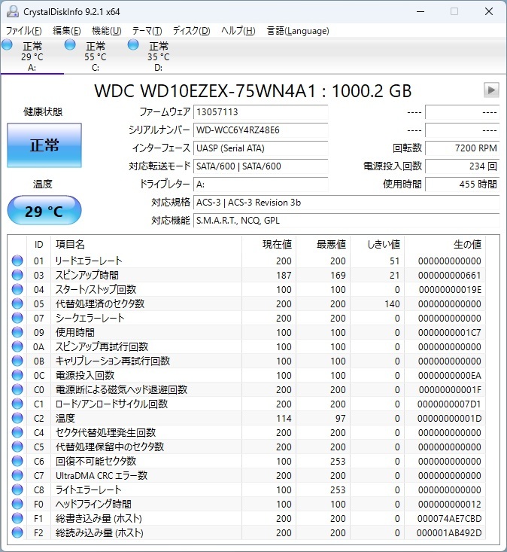This screenshot has width=507, height=552.
Task: Click the ID column header
Action: click(x=38, y=244)
